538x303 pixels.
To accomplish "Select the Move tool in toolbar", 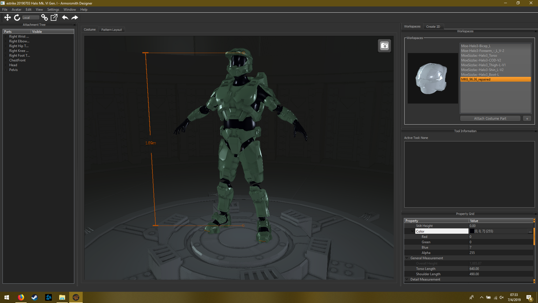I will [x=8, y=17].
